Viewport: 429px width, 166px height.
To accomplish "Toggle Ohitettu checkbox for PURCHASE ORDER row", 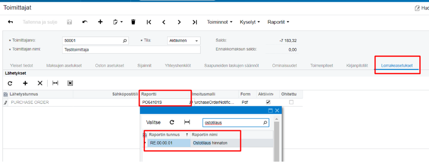I will (x=291, y=102).
